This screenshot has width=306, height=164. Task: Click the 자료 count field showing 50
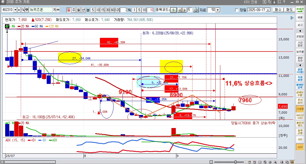tap(211, 10)
